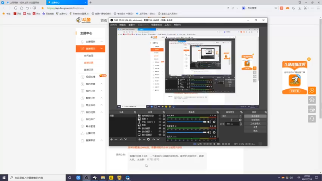Add a new OBS scene with plus icon
The image size is (322, 181).
tap(111, 139)
